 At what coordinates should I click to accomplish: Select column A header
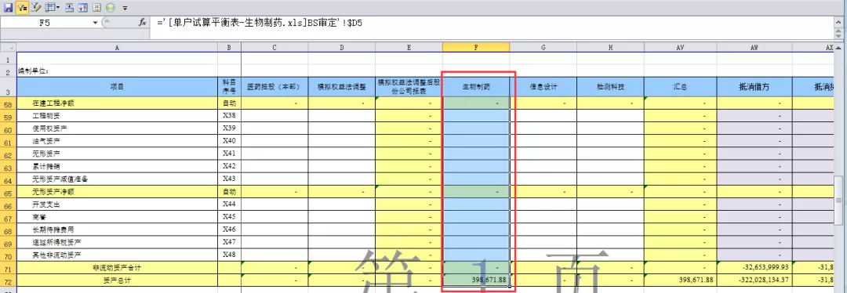pos(117,48)
